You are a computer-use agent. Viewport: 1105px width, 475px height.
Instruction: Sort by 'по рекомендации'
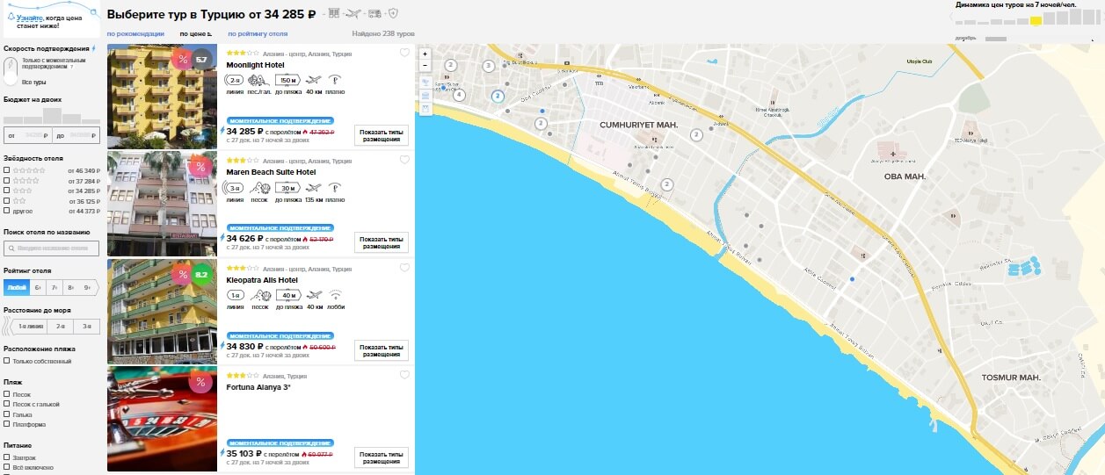click(135, 34)
